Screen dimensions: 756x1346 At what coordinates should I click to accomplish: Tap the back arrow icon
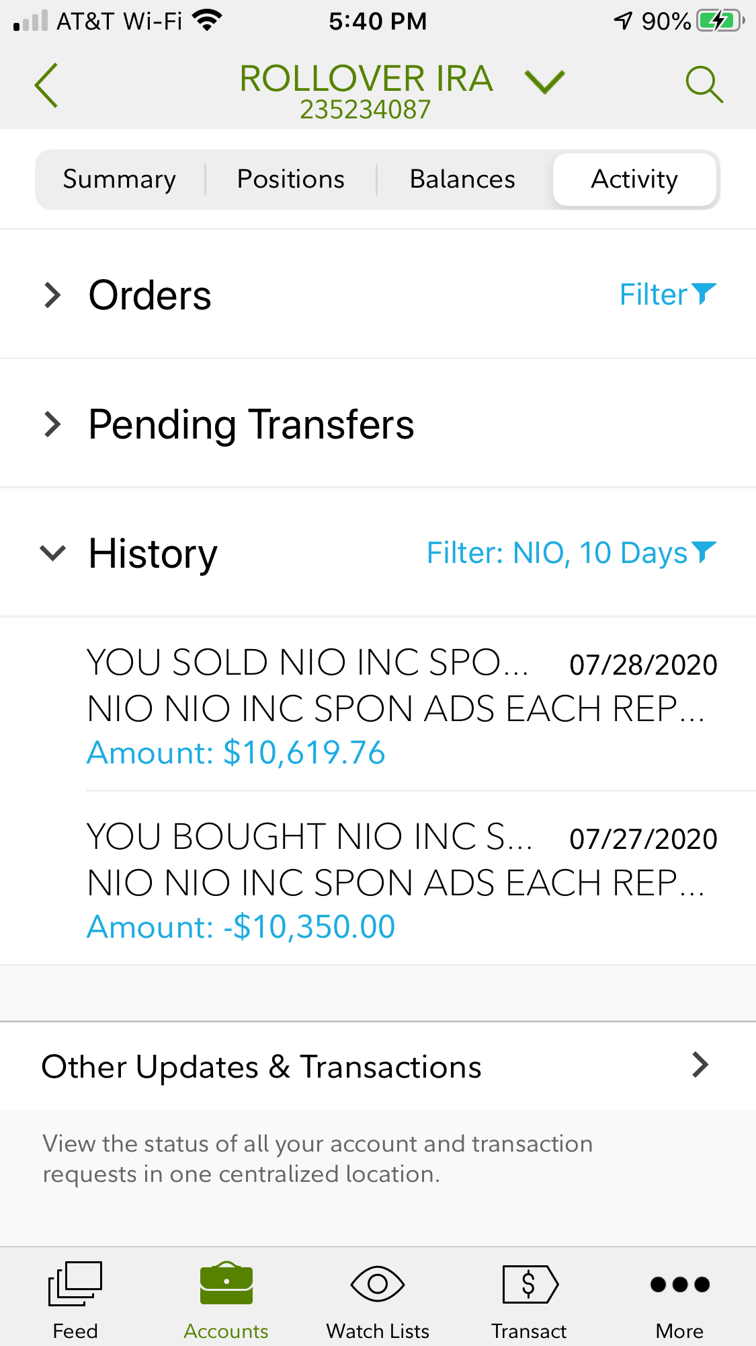(46, 85)
